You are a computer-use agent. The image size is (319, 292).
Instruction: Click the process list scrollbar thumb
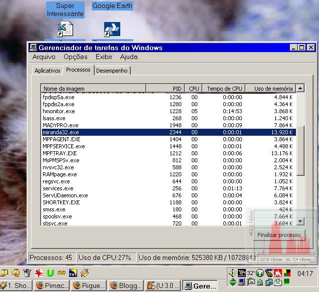[300, 151]
